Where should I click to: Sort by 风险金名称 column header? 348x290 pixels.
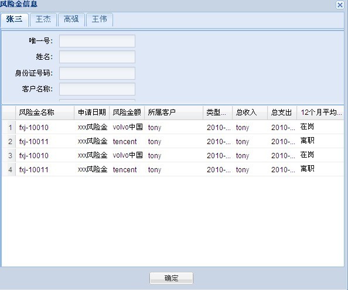click(45, 112)
